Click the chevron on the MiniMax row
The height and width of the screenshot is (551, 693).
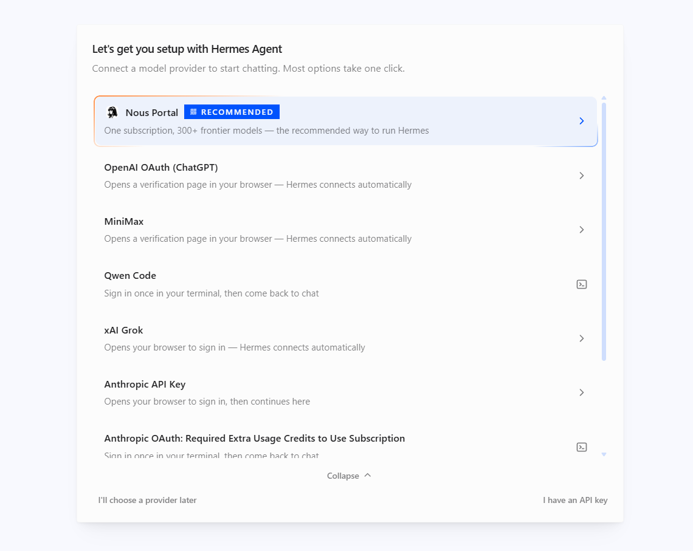point(582,230)
